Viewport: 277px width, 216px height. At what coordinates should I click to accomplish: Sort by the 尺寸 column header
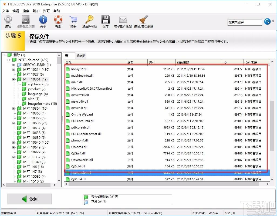point(161,62)
